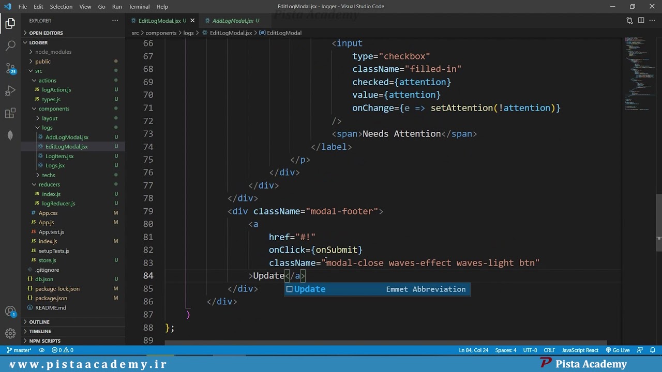Screen dimensions: 662x372
Task: Split the editor to the right
Action: click(641, 21)
